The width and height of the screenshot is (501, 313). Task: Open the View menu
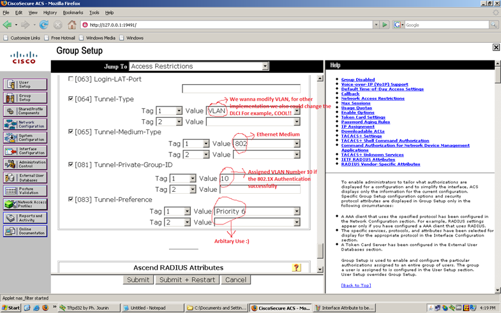[x=33, y=13]
